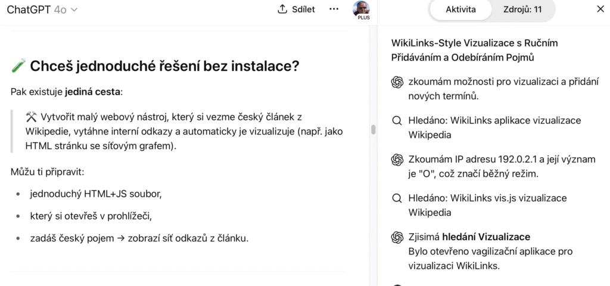This screenshot has height=286, width=610.
Task: Click the hammer and pick emoji
Action: 31,117
